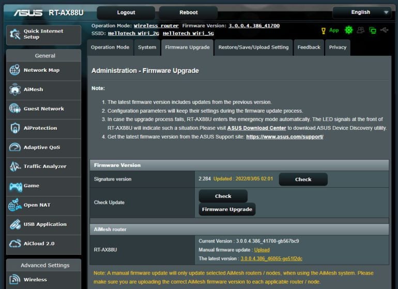
Task: Open the Restore/Save/Upload Setting tab
Action: coord(253,47)
